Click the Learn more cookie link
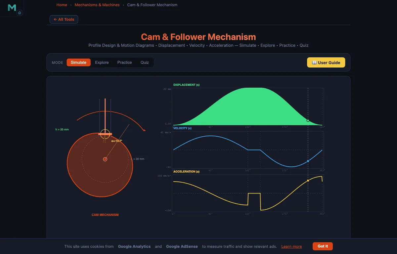The width and height of the screenshot is (397, 254). pos(291,247)
